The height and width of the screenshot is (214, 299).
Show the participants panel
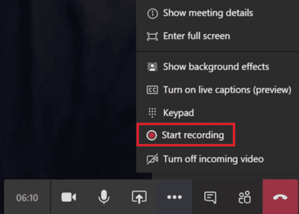point(245,197)
